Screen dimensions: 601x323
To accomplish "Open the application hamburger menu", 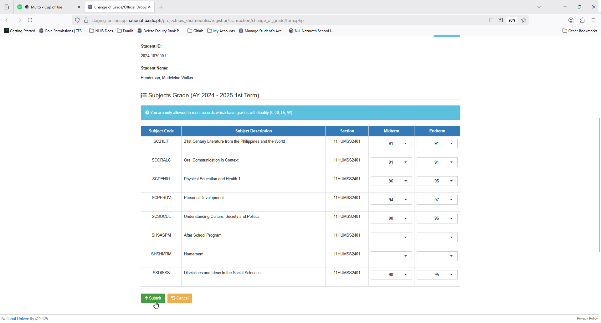I will (x=593, y=20).
